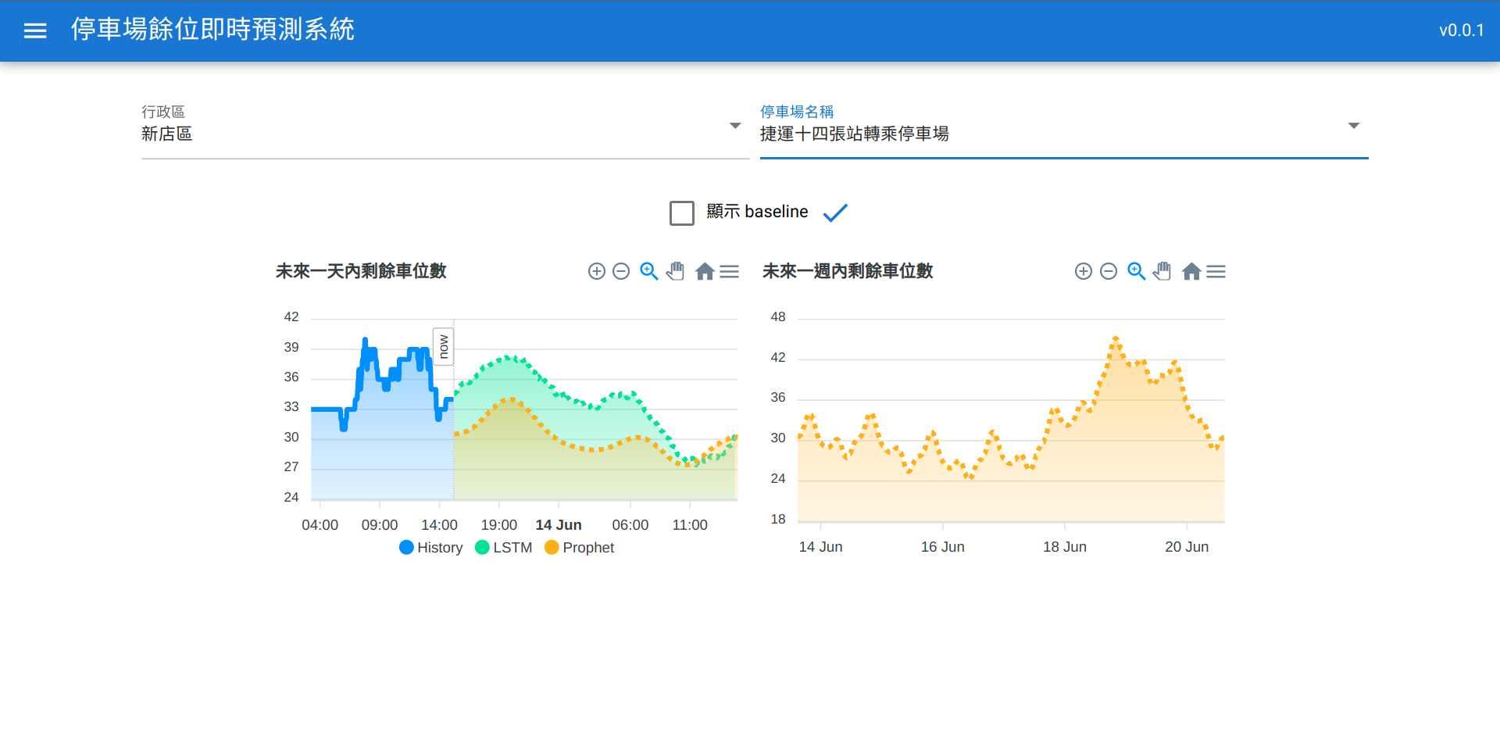Select the selection zoom tool on the one-day chart
Image resolution: width=1500 pixels, height=747 pixels.
[649, 271]
